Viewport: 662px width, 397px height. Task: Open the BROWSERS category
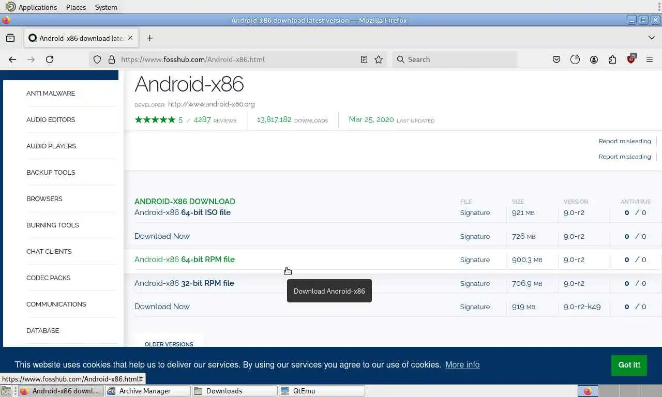click(x=44, y=199)
